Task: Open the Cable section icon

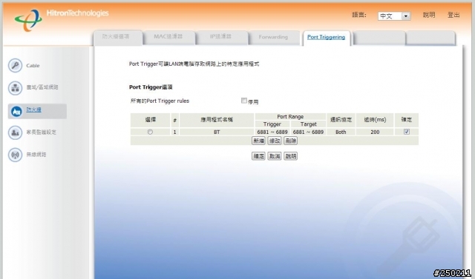Action: tap(15, 65)
